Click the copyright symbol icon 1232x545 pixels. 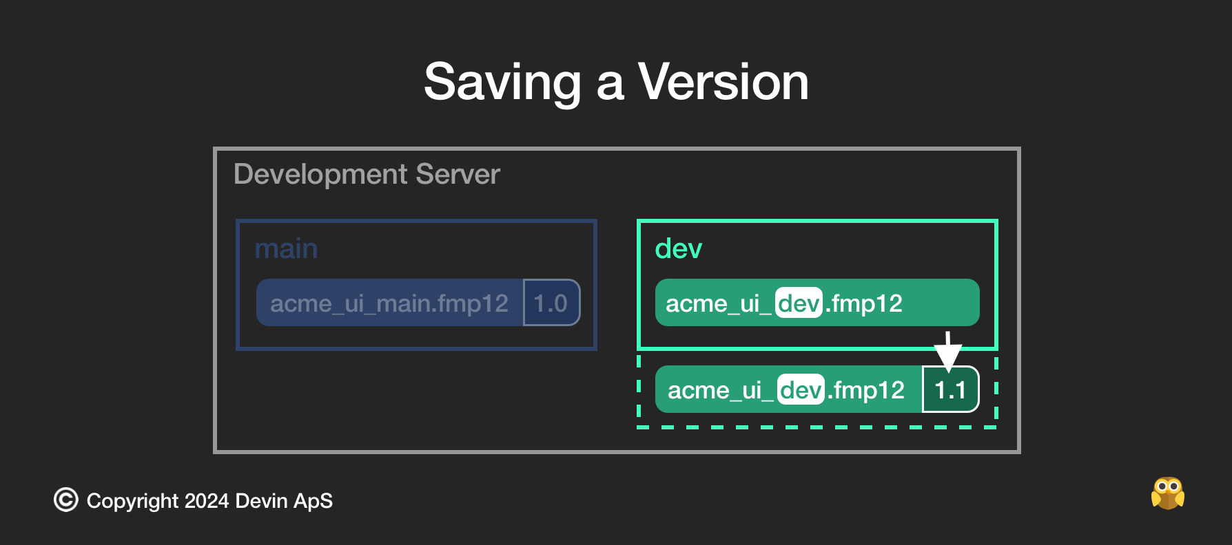[66, 500]
